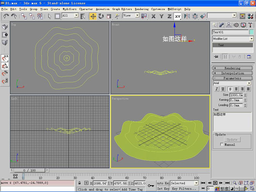Toggle italic text style
256x192 pixels.
(217, 89)
